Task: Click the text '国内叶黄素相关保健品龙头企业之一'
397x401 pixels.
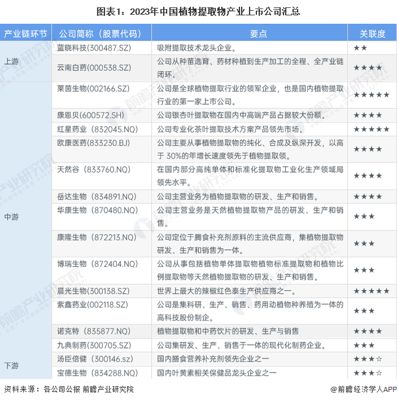Action: (x=217, y=373)
